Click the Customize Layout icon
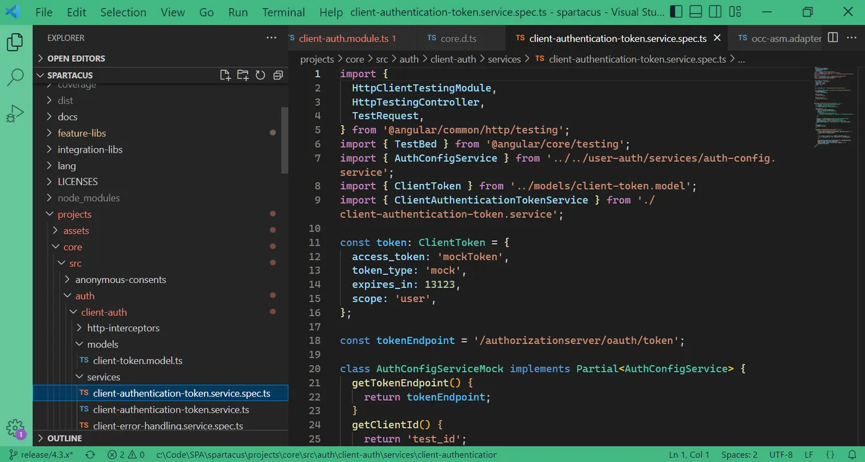The width and height of the screenshot is (865, 462). pyautogui.click(x=735, y=12)
